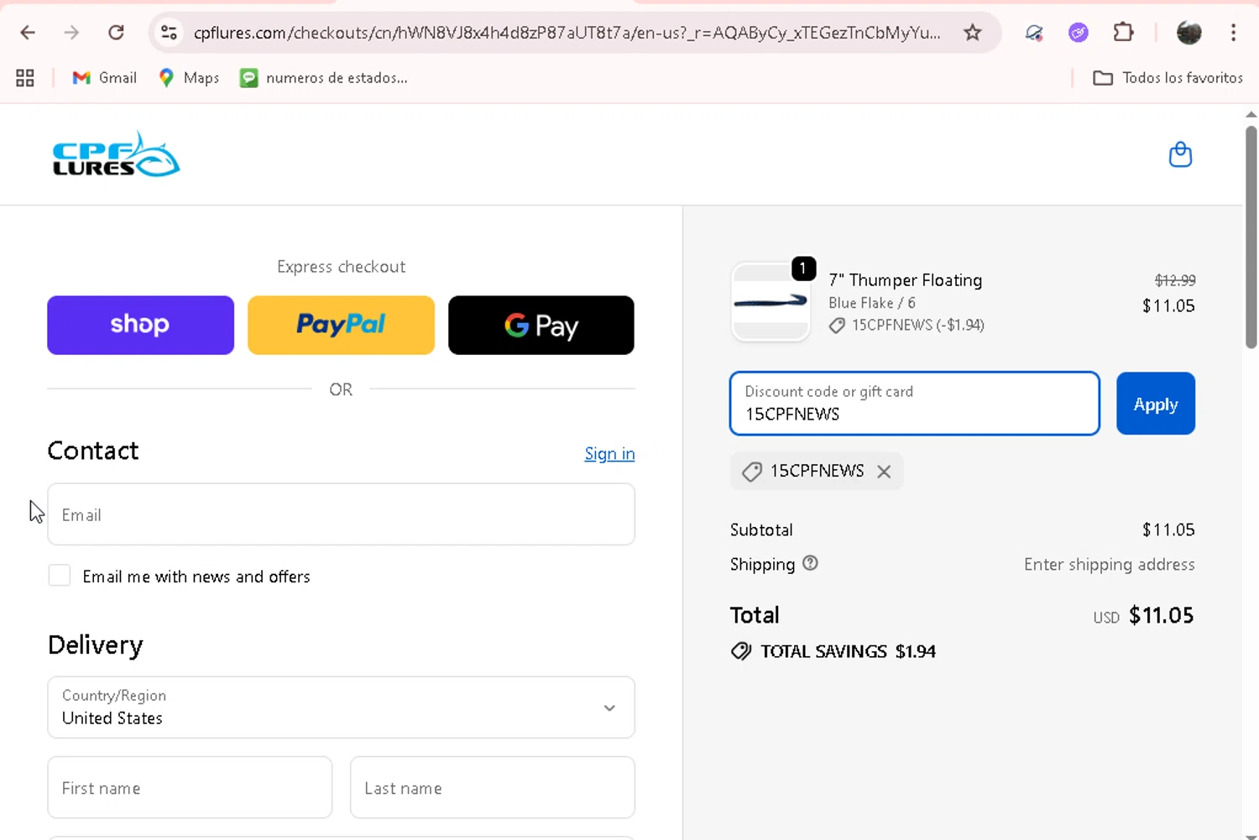Viewport: 1259px width, 840px height.
Task: Click the First name field
Action: click(190, 787)
